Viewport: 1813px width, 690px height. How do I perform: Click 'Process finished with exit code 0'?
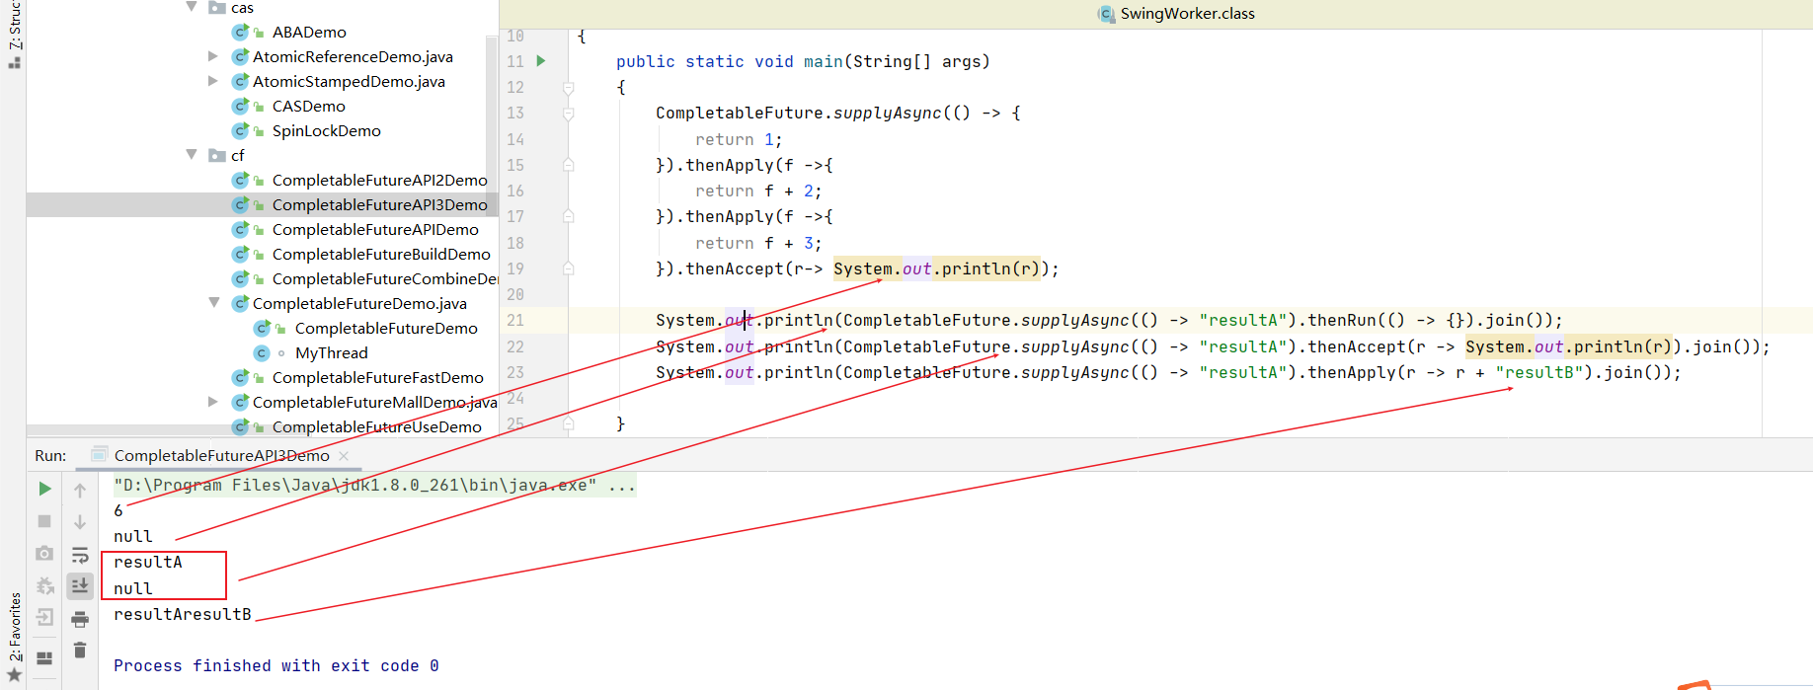276,665
